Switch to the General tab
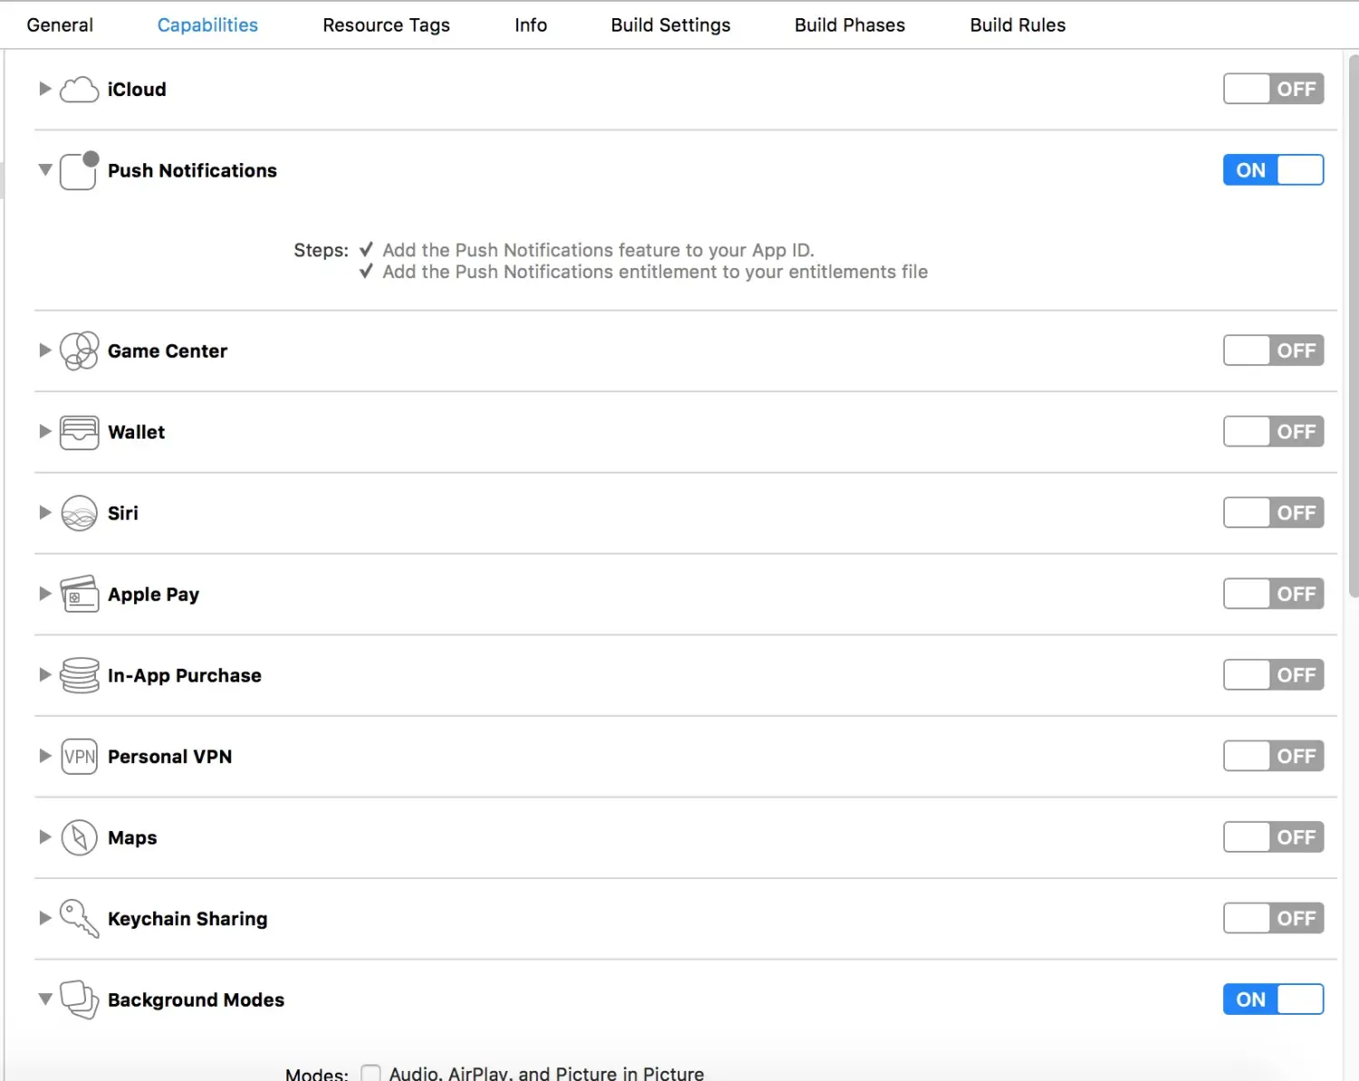The height and width of the screenshot is (1081, 1359). pyautogui.click(x=60, y=25)
